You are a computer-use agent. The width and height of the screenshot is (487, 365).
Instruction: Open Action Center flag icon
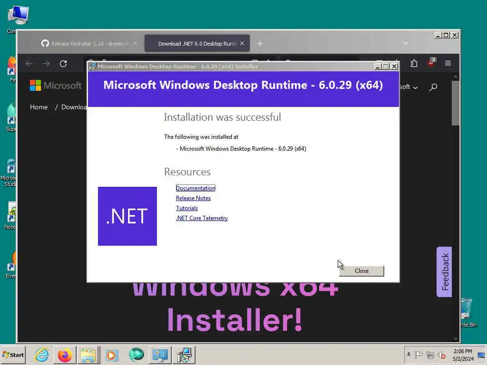(419, 355)
